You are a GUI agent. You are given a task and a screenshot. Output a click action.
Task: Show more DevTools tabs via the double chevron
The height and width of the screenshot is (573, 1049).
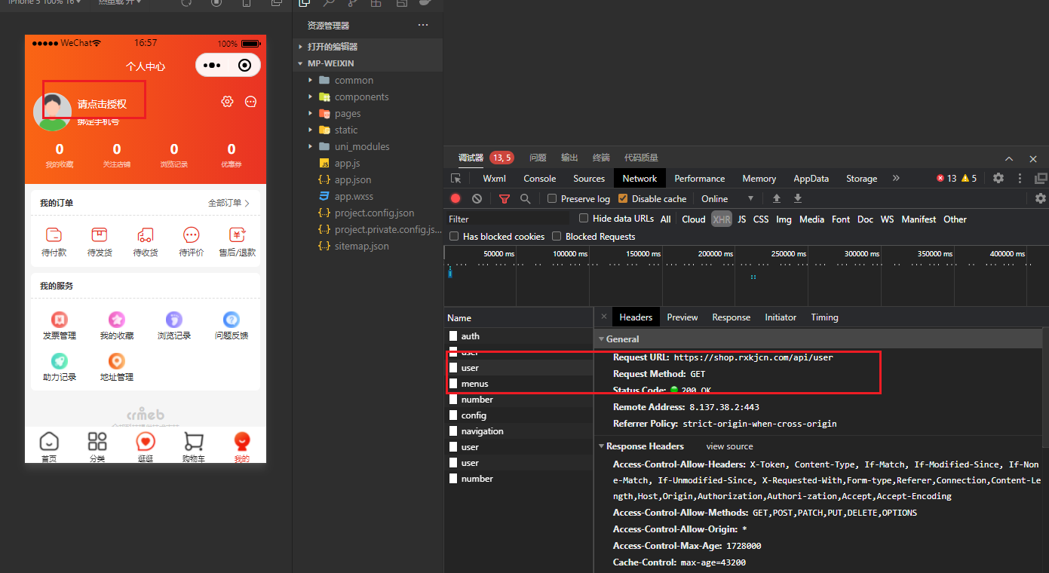(x=896, y=178)
